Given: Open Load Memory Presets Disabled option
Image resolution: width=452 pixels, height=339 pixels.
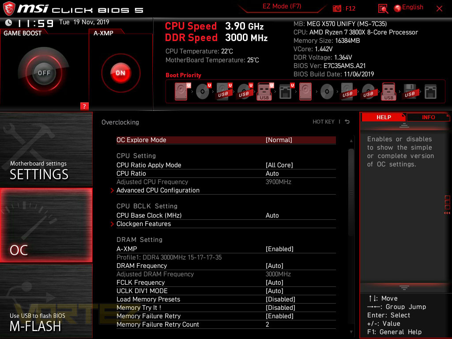Looking at the screenshot, I should pyautogui.click(x=226, y=299).
